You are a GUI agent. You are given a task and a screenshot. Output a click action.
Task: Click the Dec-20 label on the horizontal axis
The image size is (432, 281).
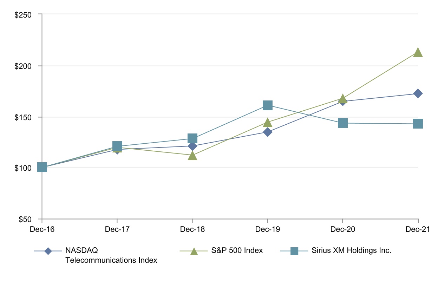click(343, 229)
